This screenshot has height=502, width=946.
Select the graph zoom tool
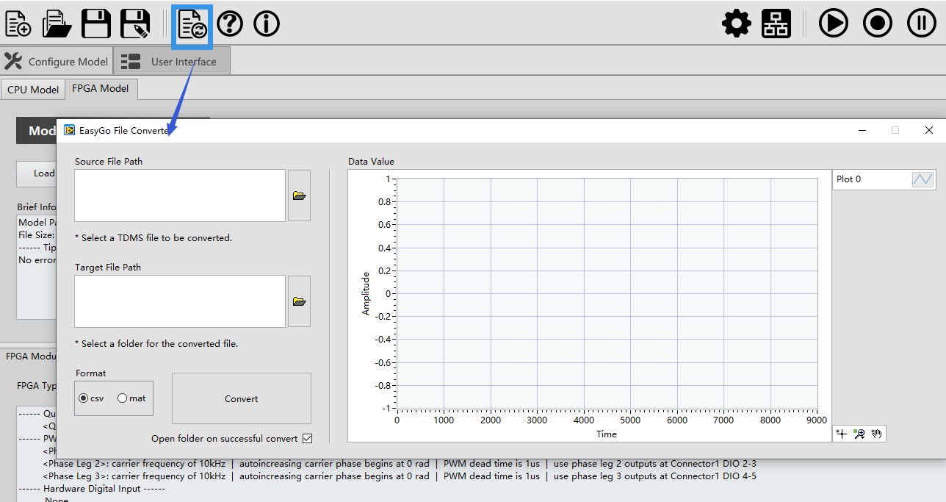(859, 434)
